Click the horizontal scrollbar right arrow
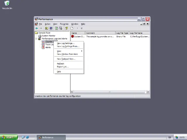This screenshot has width=187, height=140. coord(148,92)
